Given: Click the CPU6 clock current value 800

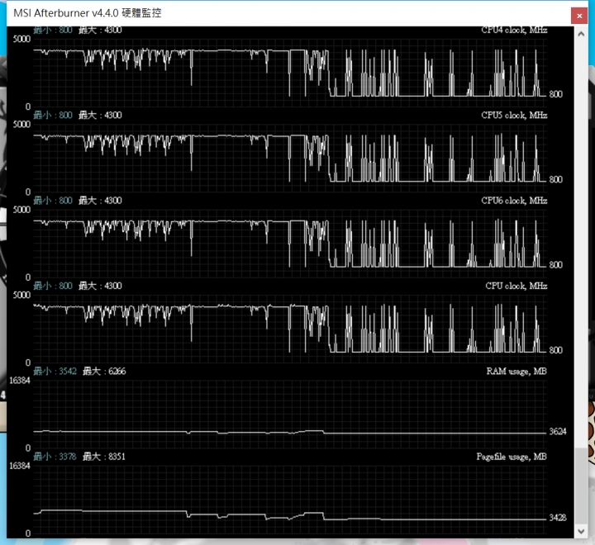Looking at the screenshot, I should [x=555, y=265].
